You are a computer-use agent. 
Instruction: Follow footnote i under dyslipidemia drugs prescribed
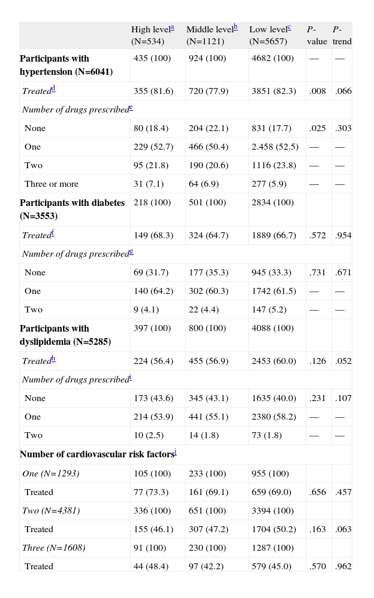(x=130, y=377)
